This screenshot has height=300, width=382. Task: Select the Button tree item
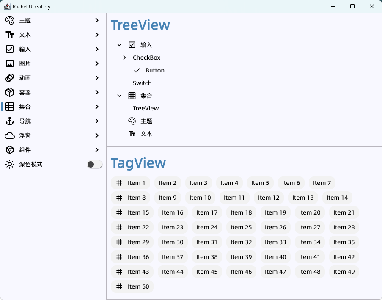coord(155,70)
